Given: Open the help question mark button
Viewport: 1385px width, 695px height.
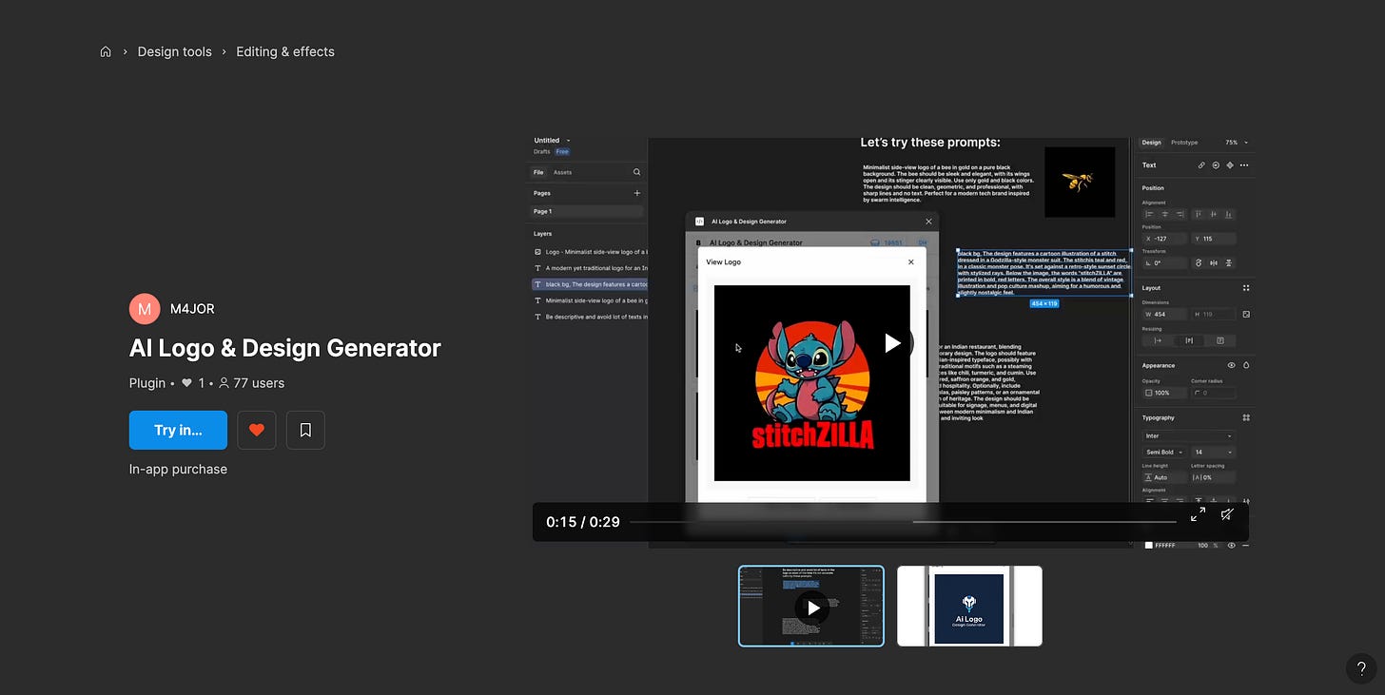Looking at the screenshot, I should pyautogui.click(x=1361, y=667).
